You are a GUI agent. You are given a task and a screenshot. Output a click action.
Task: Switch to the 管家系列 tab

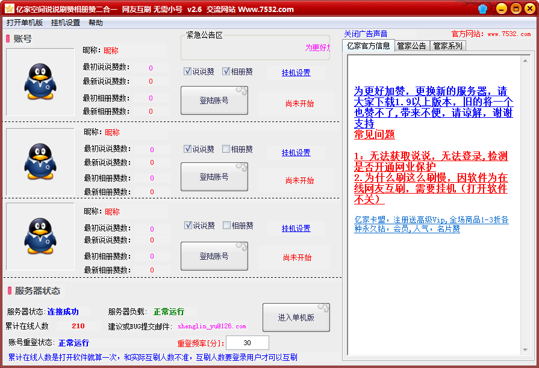(447, 46)
